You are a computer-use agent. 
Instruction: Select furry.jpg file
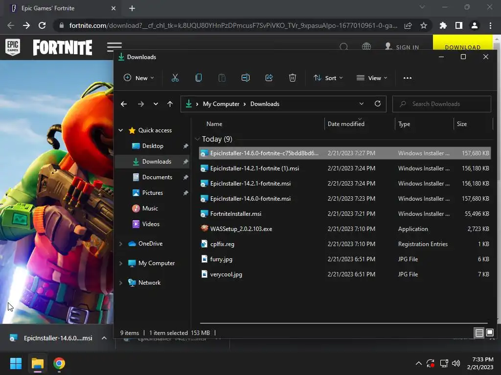pos(344,259)
